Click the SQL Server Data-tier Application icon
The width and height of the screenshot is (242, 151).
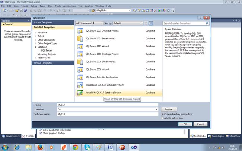click(80, 77)
